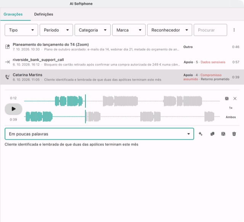
Task: Click the date 7. 10. 2026. 10:30
Action: [x=26, y=49]
